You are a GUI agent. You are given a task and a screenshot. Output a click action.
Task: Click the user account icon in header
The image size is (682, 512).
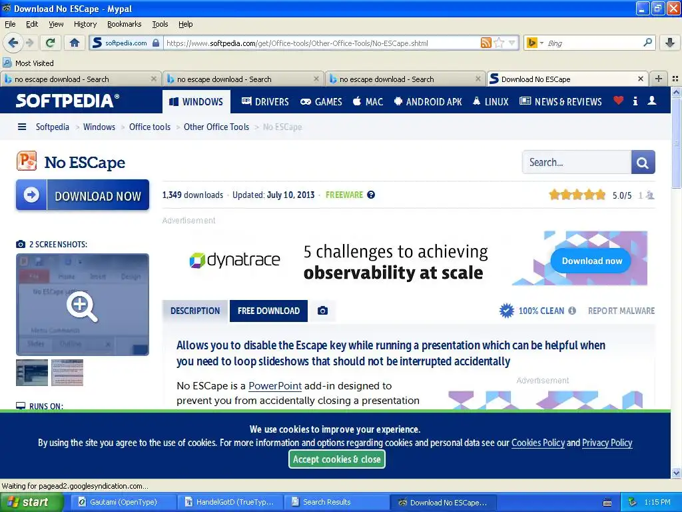[x=651, y=101]
